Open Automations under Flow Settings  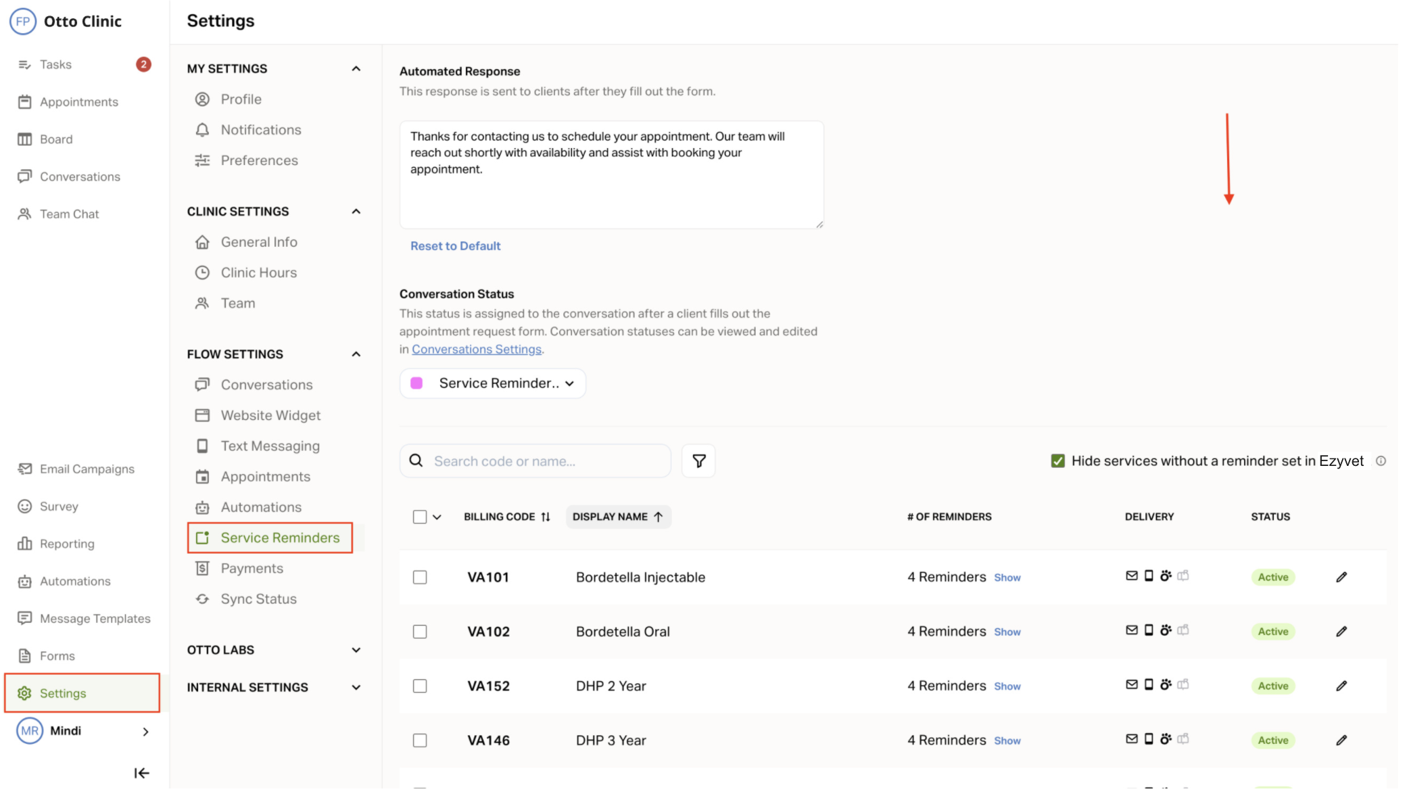pyautogui.click(x=261, y=507)
